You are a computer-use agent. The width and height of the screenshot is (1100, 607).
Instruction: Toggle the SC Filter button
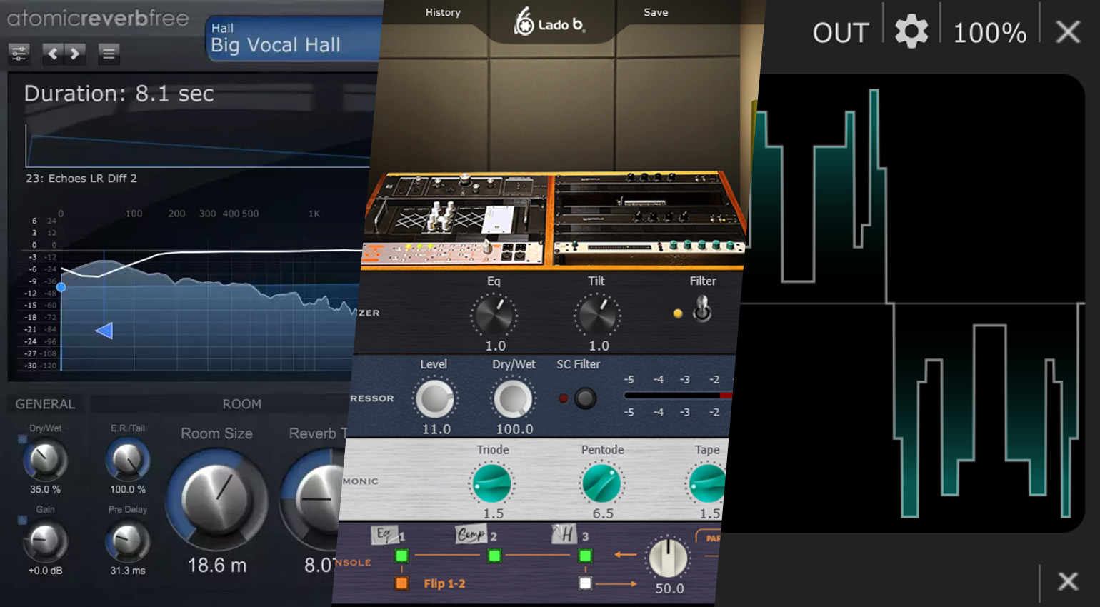pos(585,398)
